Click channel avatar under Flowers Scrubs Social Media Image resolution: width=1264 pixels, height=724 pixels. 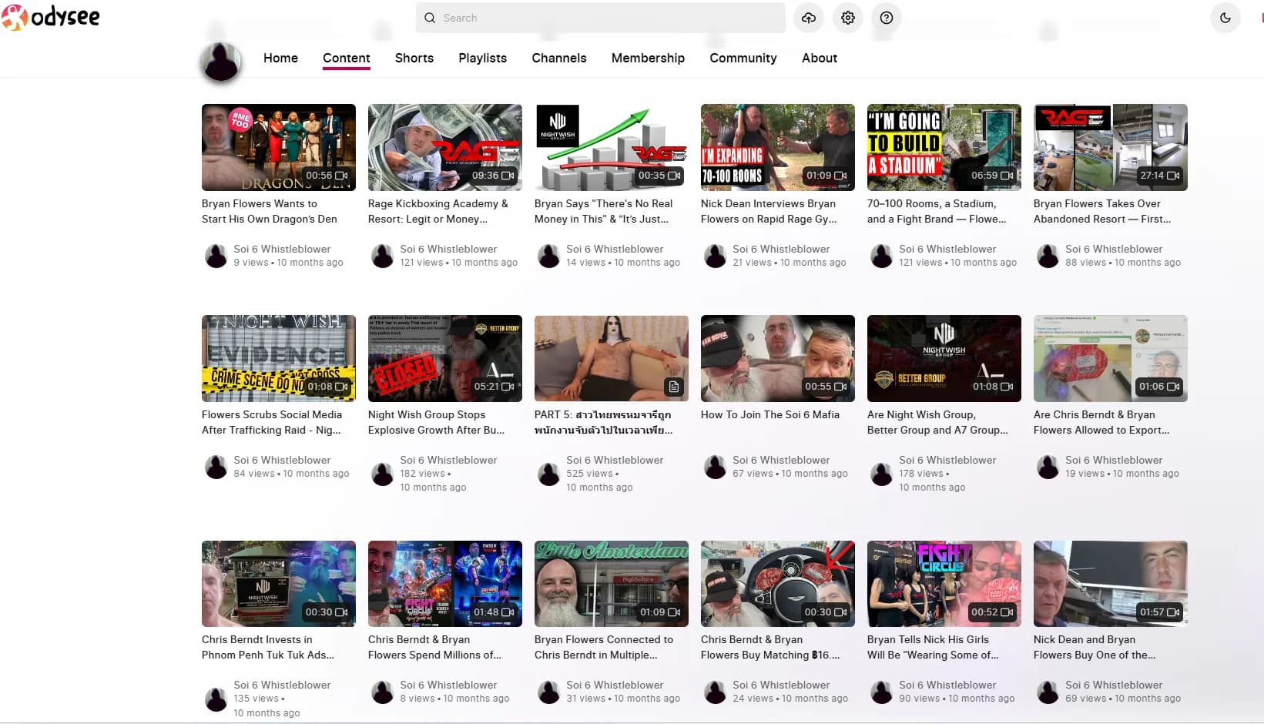pos(216,467)
